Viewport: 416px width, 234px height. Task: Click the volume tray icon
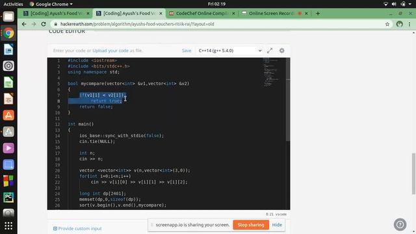click(394, 4)
